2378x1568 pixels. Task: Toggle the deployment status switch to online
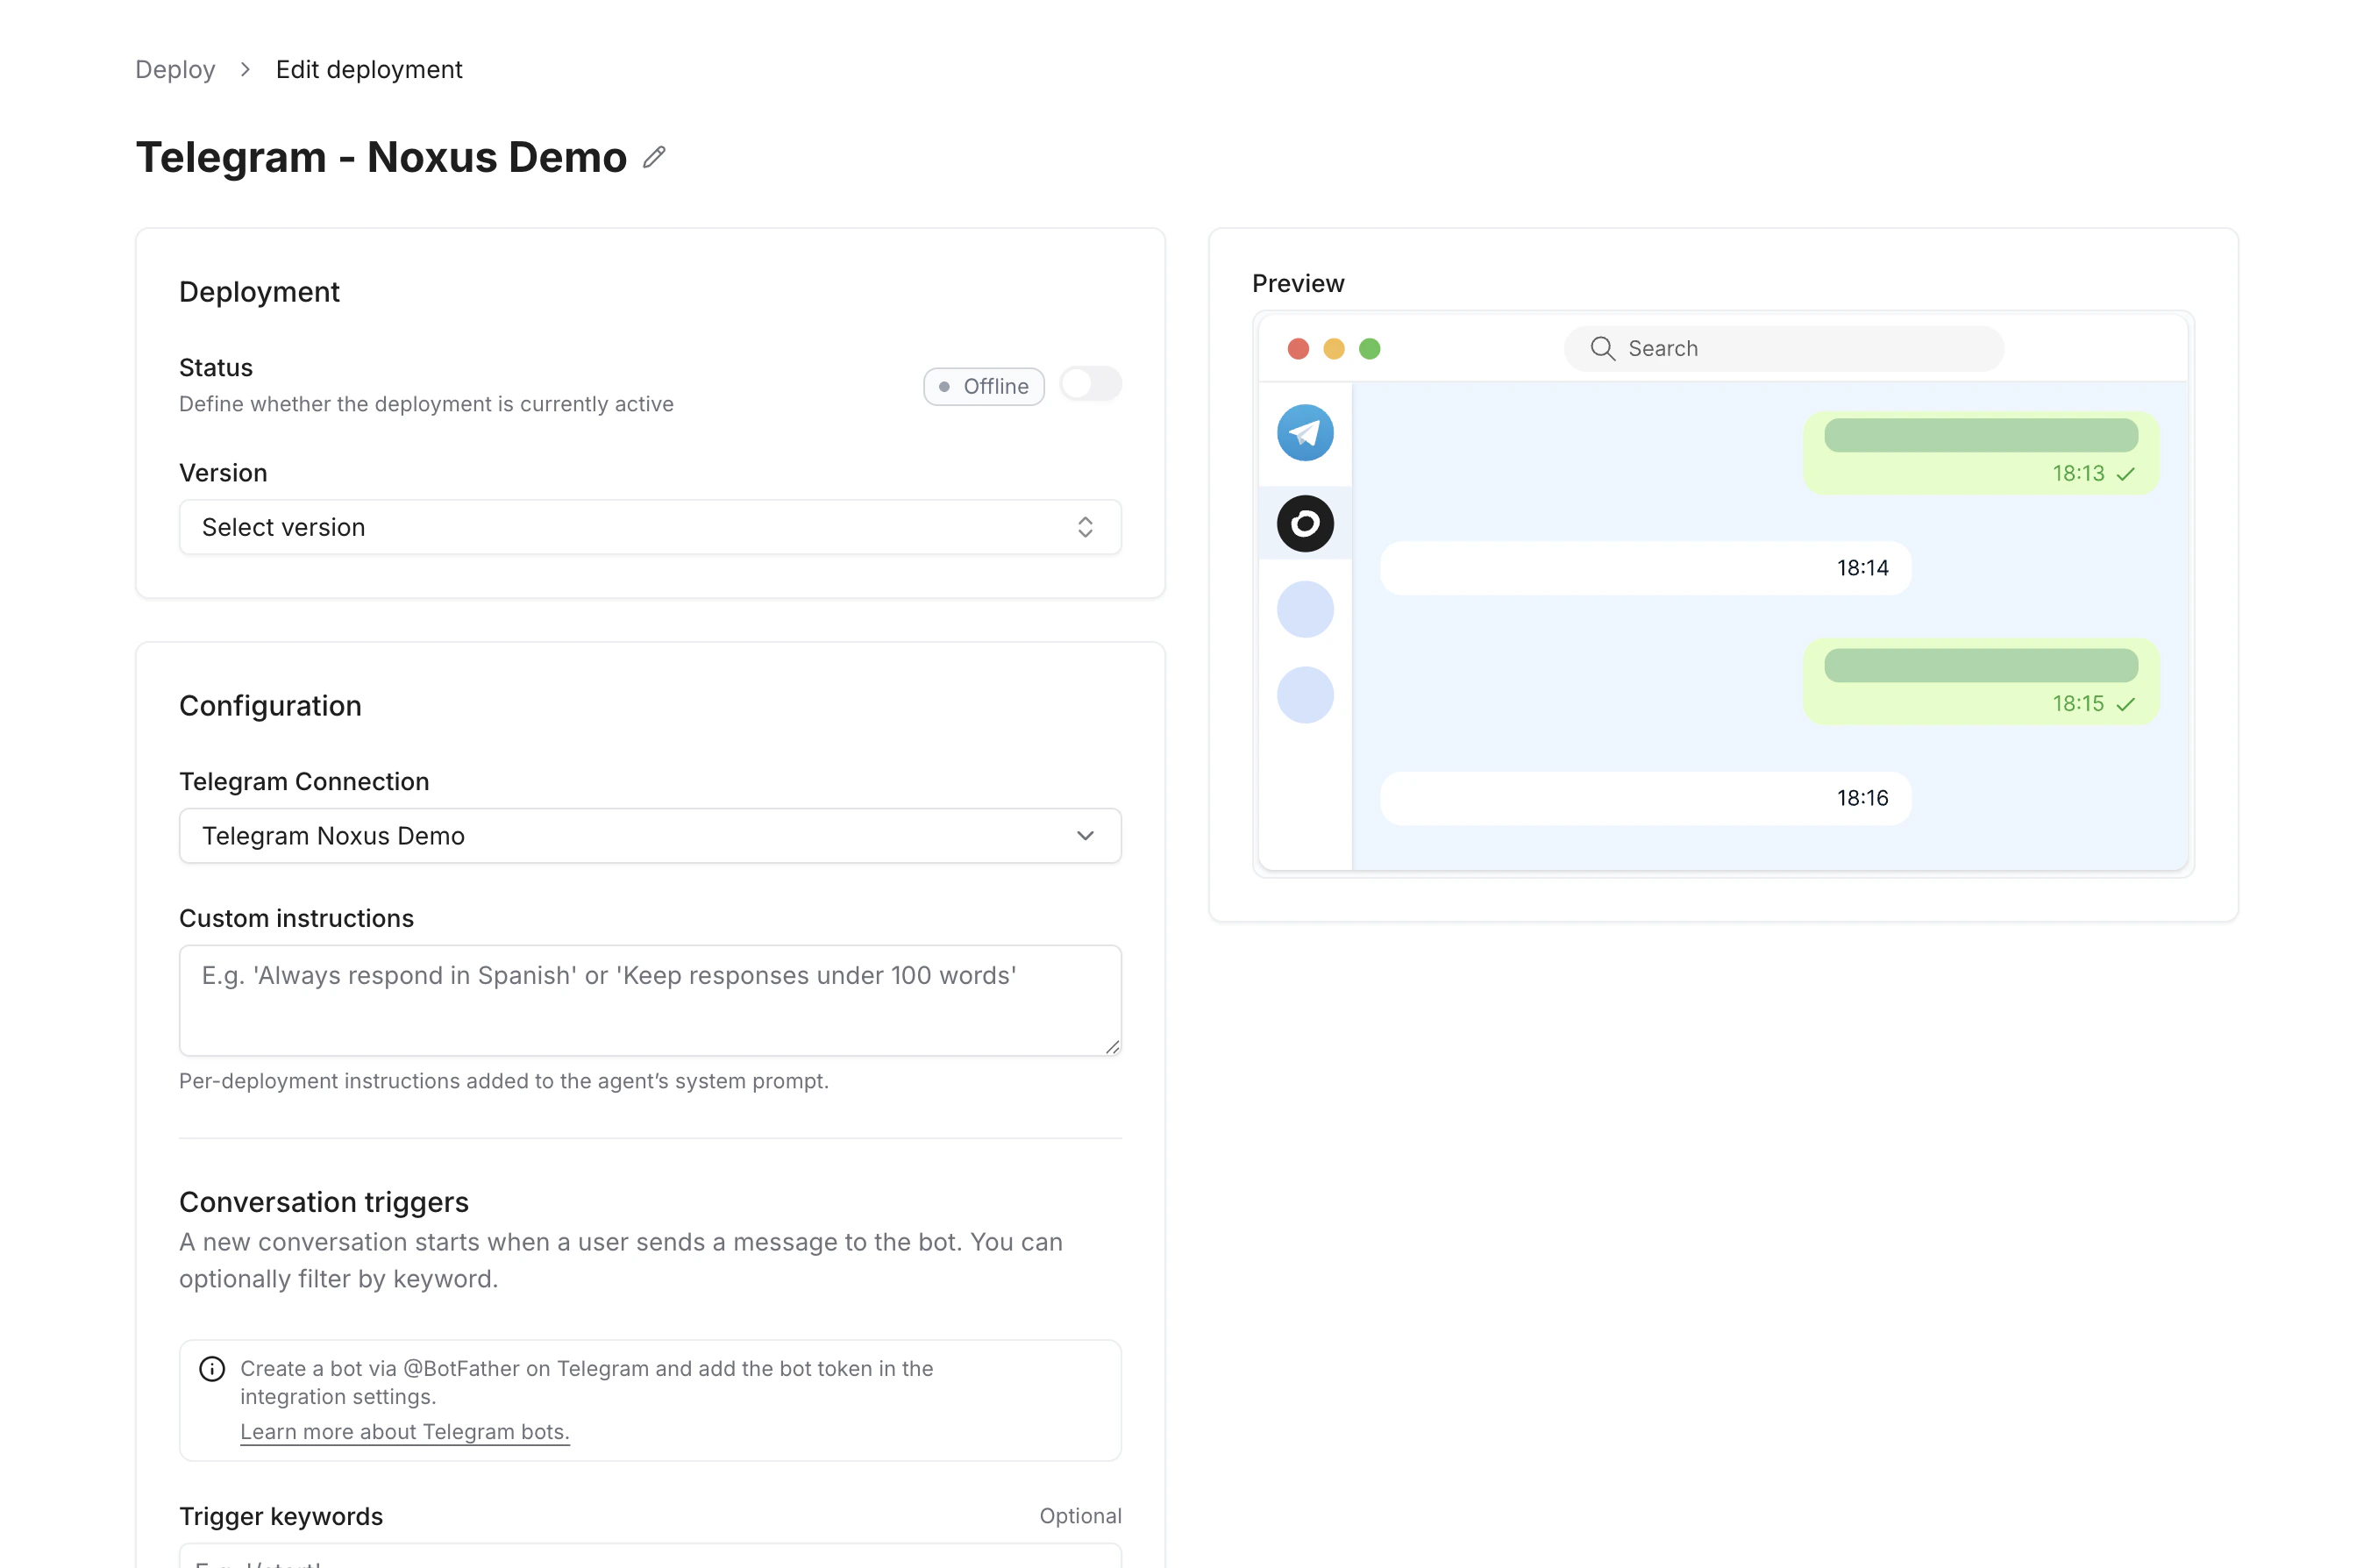pyautogui.click(x=1091, y=384)
